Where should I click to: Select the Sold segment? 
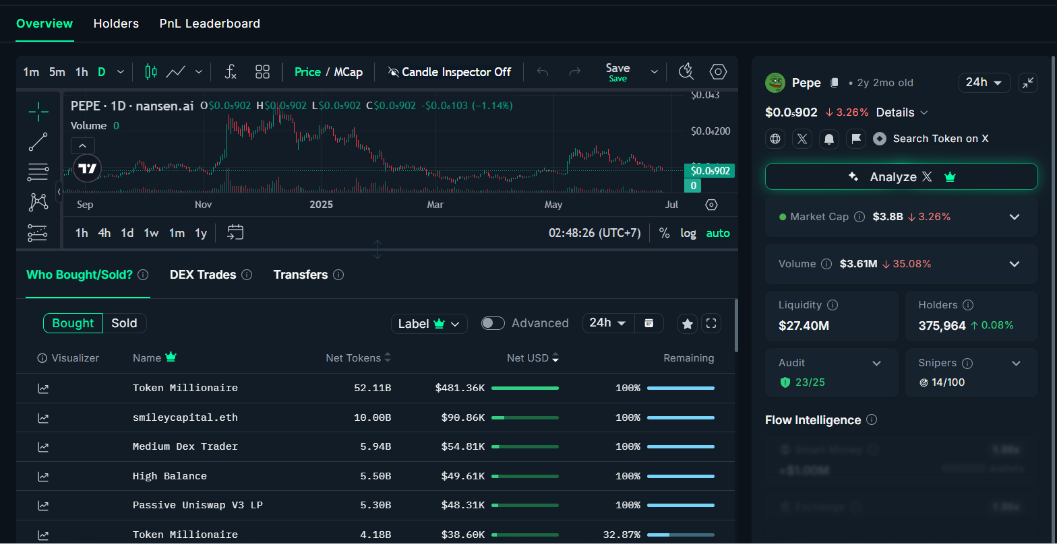[124, 323]
